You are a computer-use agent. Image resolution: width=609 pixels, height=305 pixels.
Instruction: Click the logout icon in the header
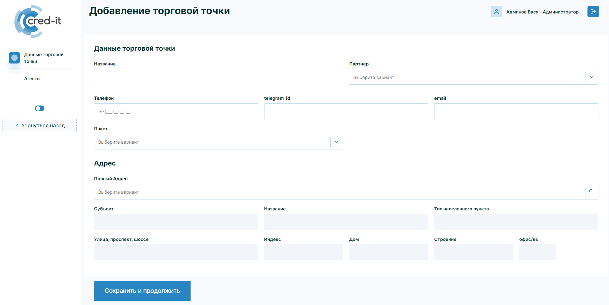(593, 12)
